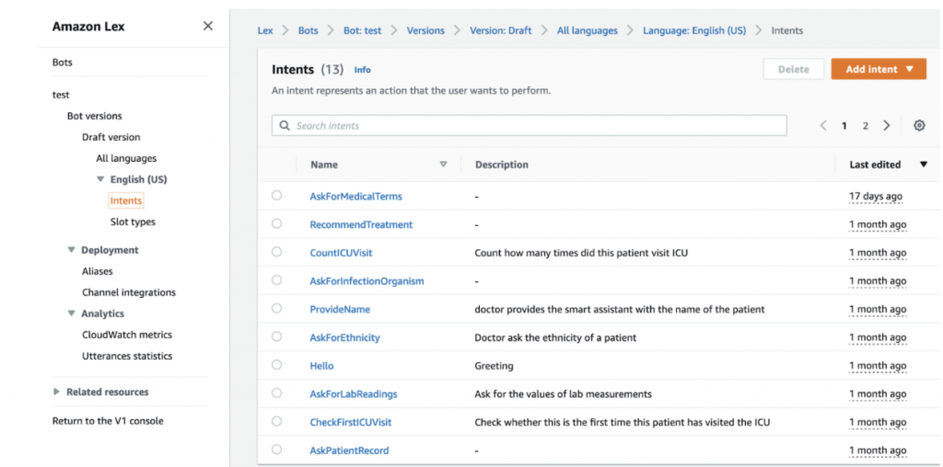Open Draft version in sidebar
Image resolution: width=943 pixels, height=467 pixels.
[x=111, y=137]
